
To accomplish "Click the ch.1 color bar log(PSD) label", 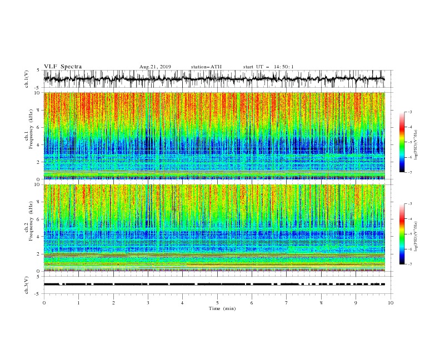I will 416,144.
